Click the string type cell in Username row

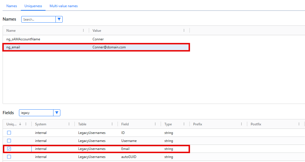point(169,141)
